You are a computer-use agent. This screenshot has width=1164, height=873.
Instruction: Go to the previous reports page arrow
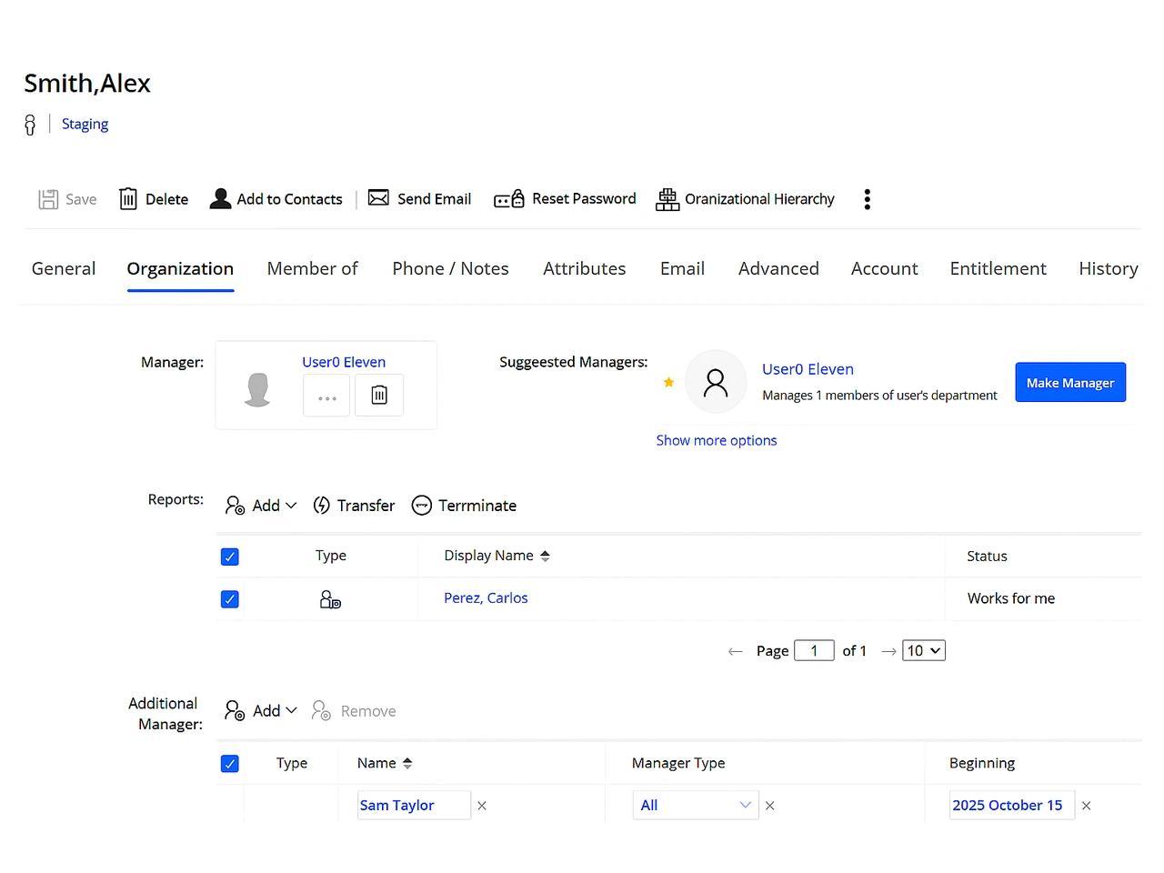click(736, 651)
